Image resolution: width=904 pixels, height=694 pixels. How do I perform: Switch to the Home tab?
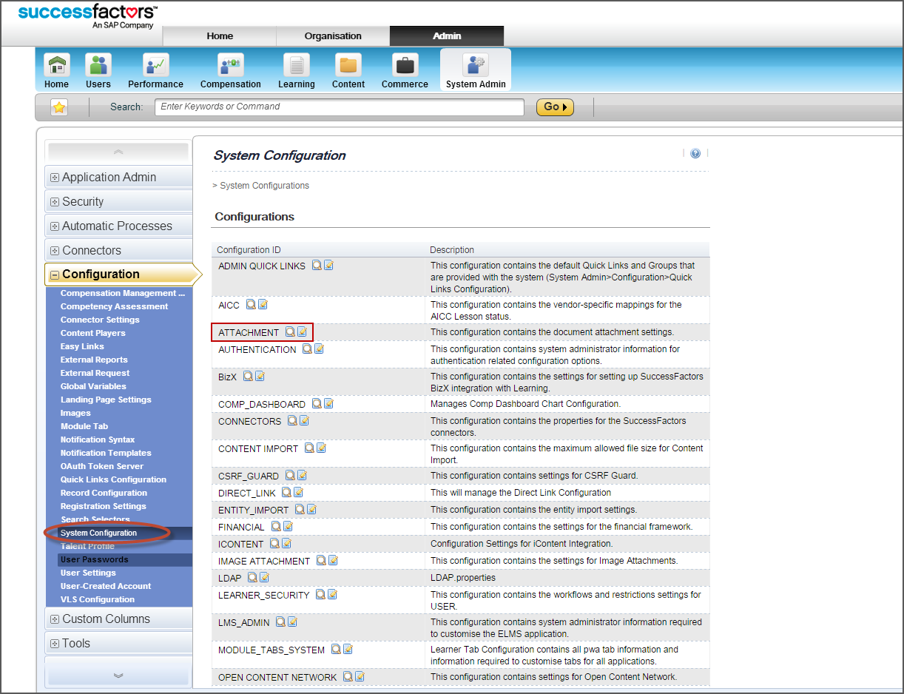click(x=220, y=36)
